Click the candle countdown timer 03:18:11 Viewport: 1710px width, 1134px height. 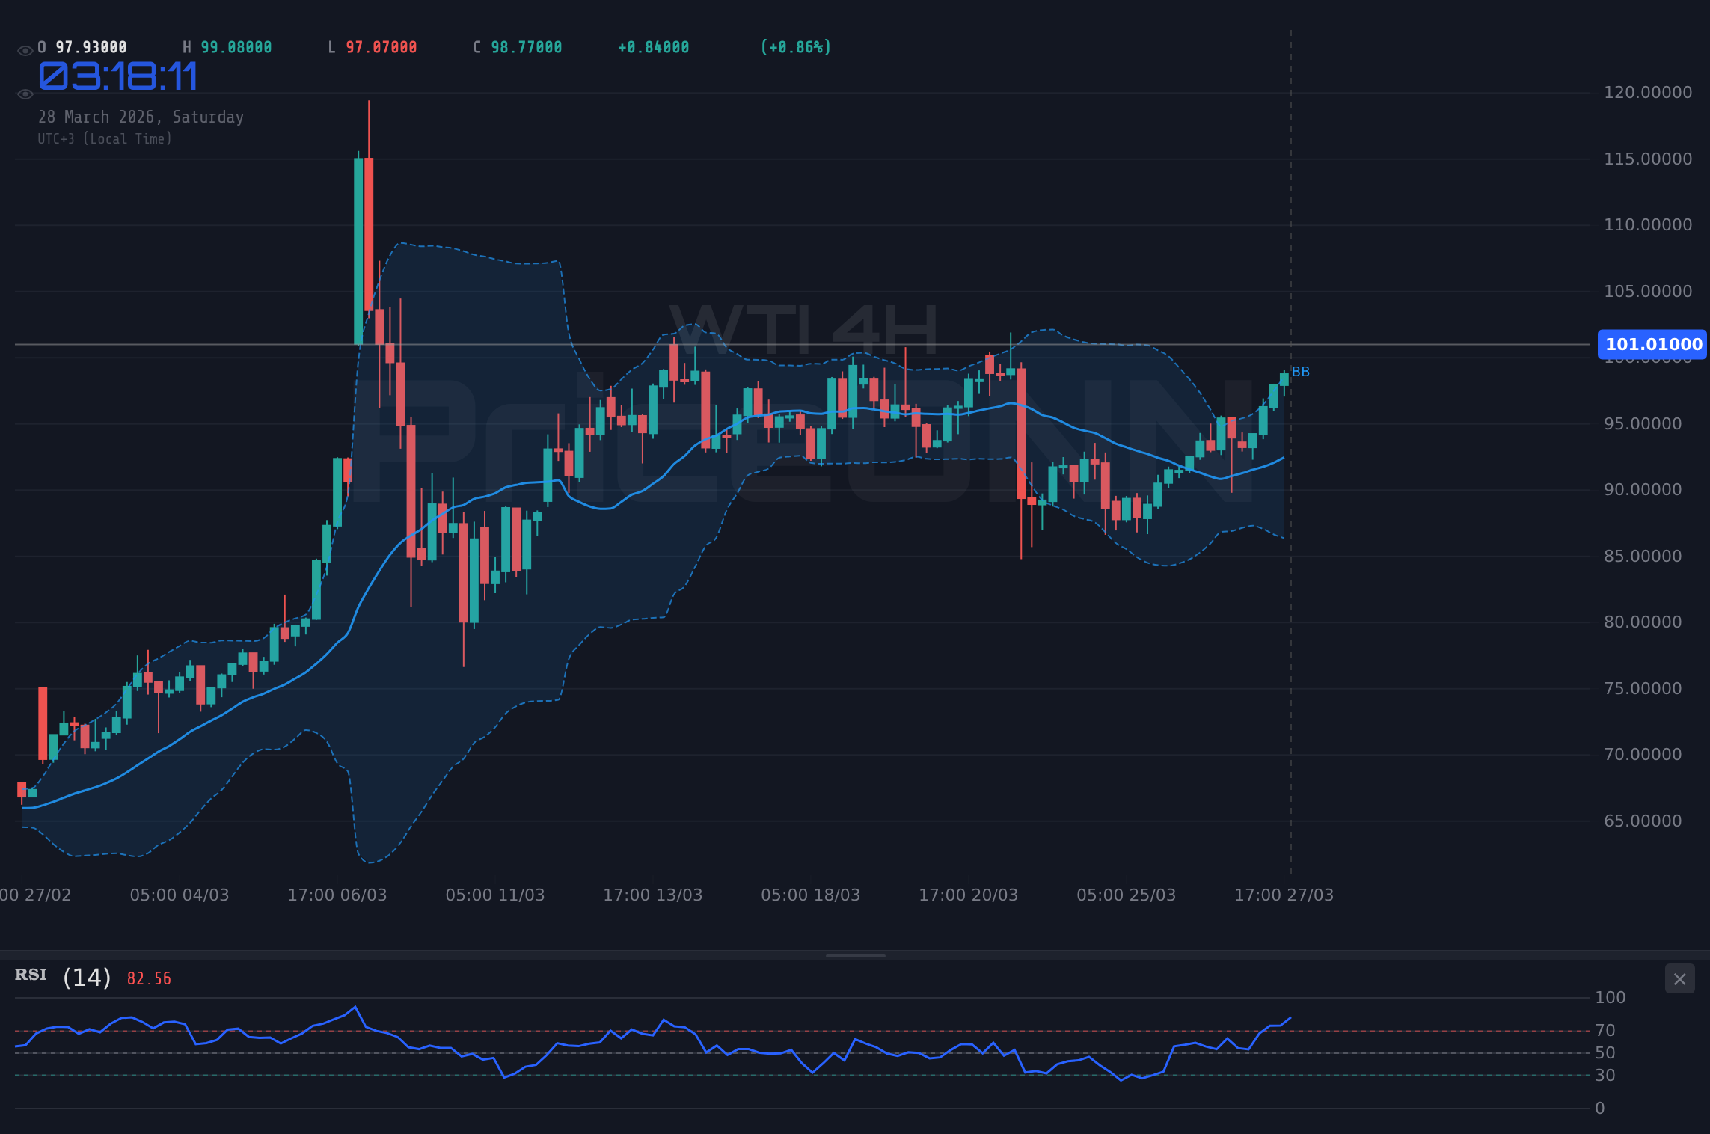point(118,76)
